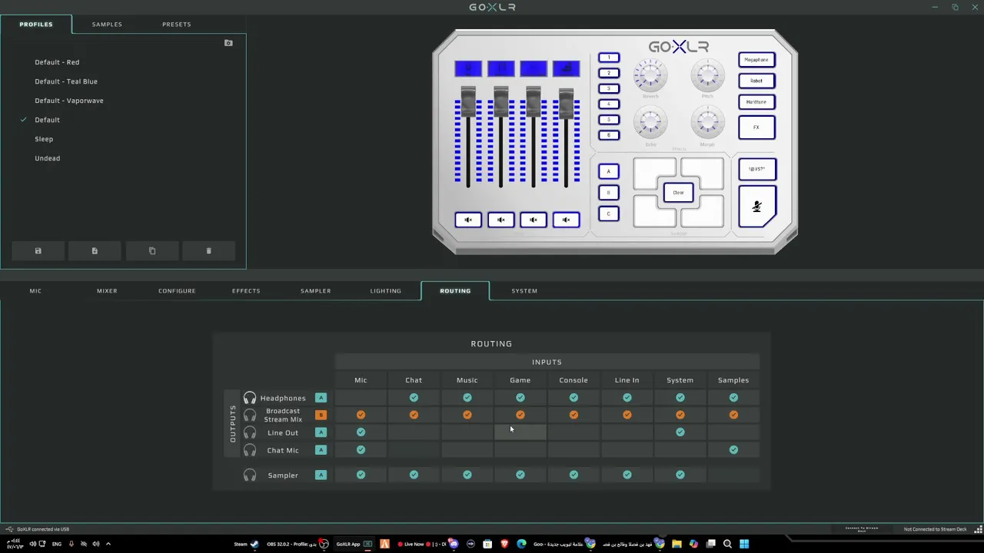Click the Reverb knob
This screenshot has height=553, width=984.
[650, 75]
